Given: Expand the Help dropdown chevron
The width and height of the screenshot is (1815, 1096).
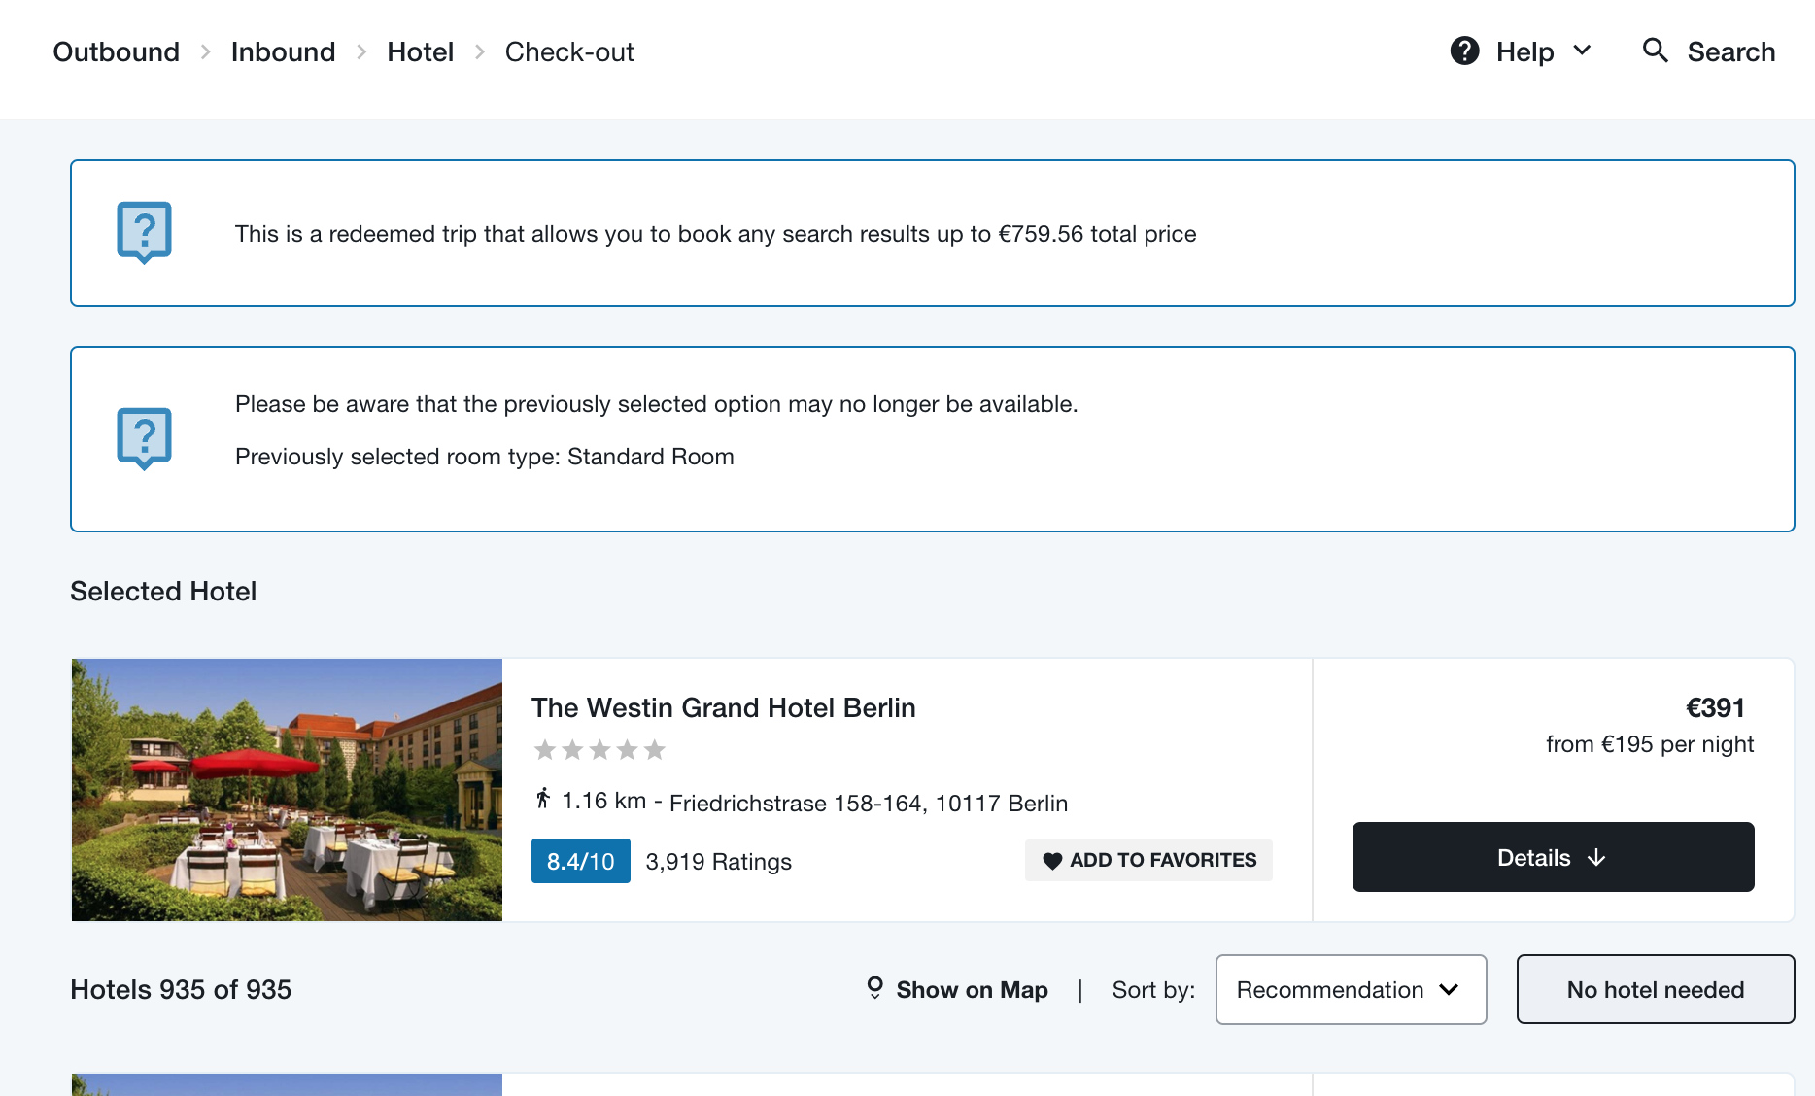Looking at the screenshot, I should pyautogui.click(x=1582, y=51).
